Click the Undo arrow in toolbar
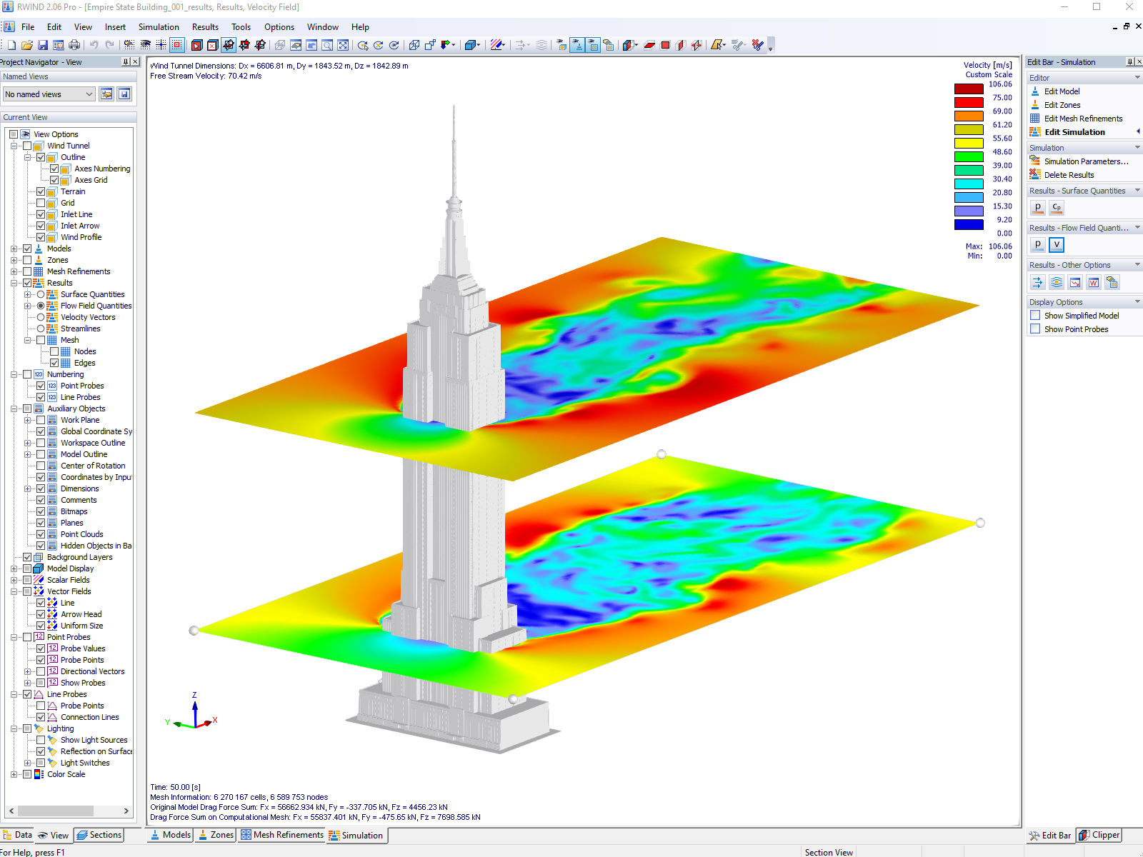Viewport: 1143px width, 857px height. click(x=94, y=45)
